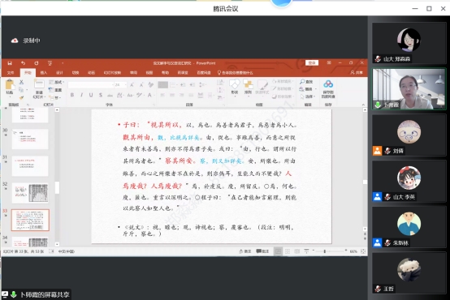Viewport: 450px width, 300px height.
Task: Select slide 32 thumbnail
Action: [x=30, y=193]
